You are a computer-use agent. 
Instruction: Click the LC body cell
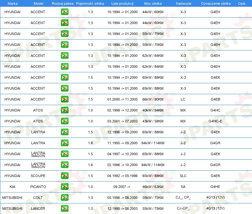pos(183,99)
